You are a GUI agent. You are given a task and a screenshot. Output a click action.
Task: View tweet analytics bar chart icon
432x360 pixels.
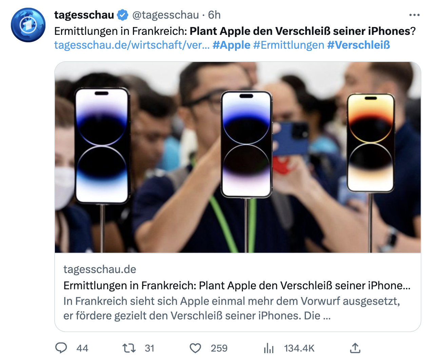click(269, 348)
